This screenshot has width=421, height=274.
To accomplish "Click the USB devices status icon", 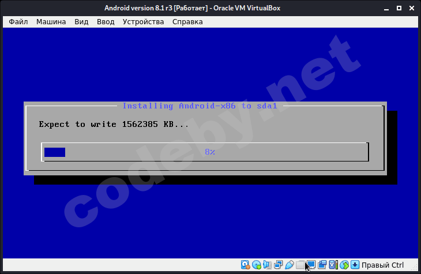I will point(289,265).
